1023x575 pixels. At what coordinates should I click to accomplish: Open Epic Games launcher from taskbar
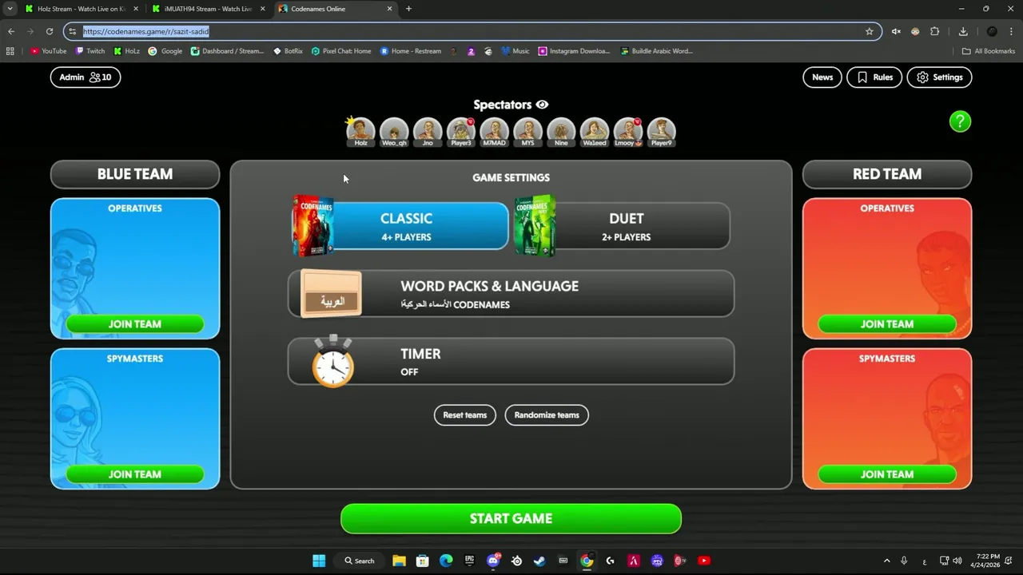coord(469,561)
